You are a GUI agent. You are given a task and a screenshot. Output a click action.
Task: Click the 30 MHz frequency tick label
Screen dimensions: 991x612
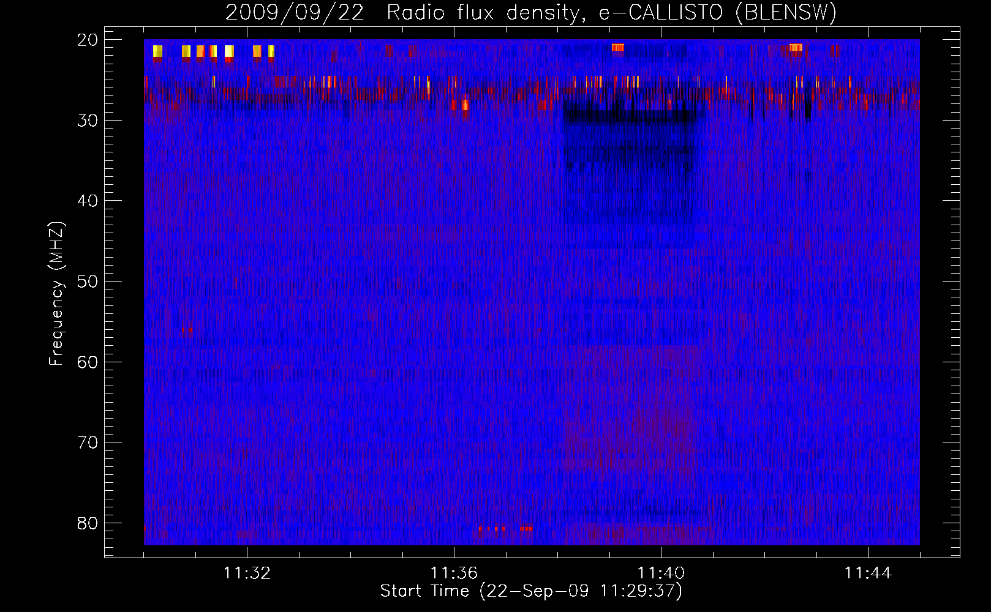coord(87,121)
